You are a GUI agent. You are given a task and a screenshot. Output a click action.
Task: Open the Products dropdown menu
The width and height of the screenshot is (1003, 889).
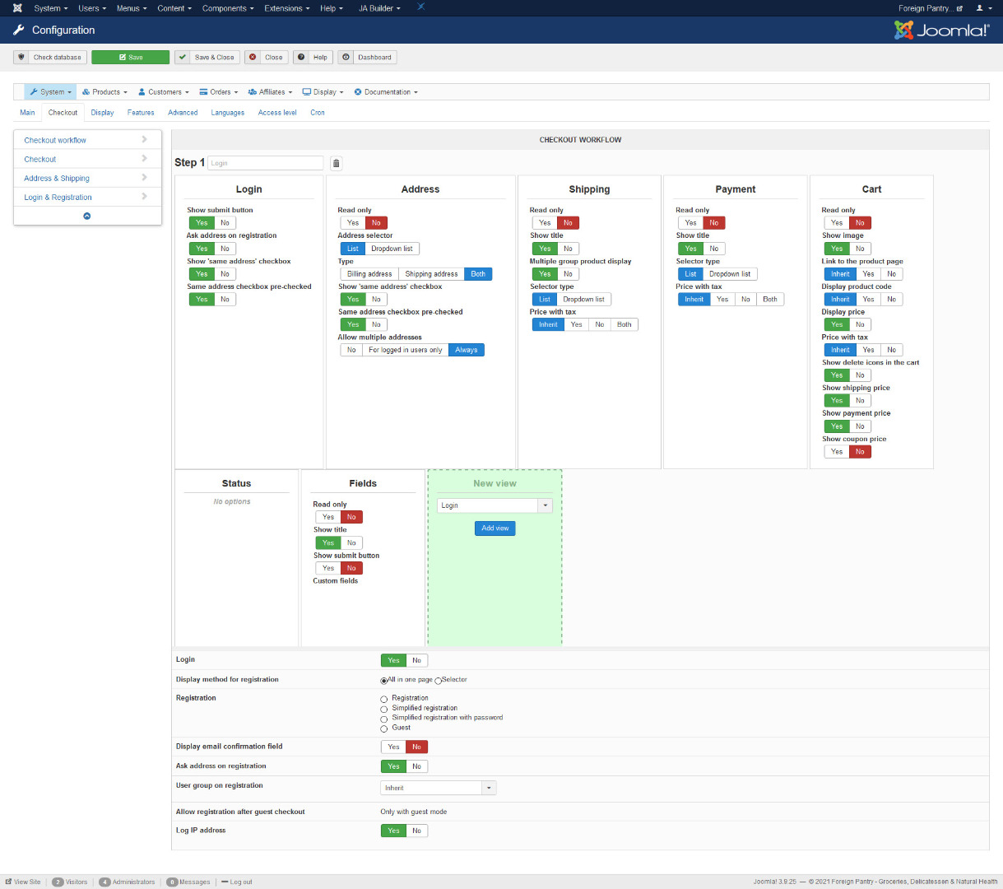(x=104, y=92)
